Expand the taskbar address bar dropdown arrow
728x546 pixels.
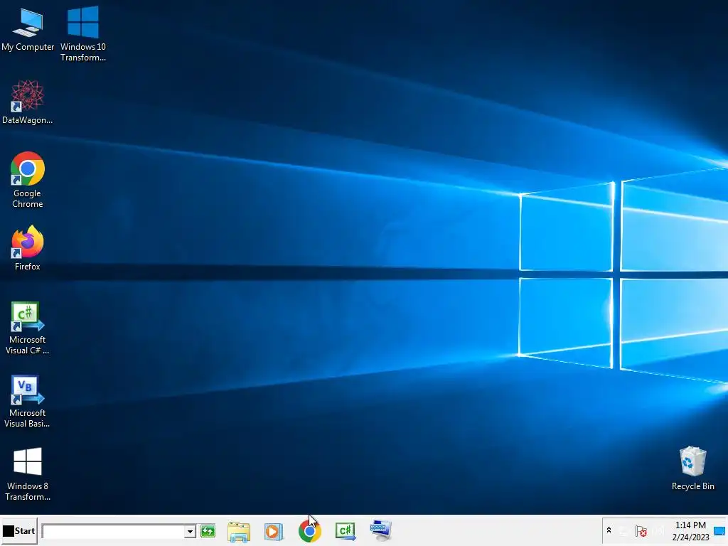click(190, 531)
